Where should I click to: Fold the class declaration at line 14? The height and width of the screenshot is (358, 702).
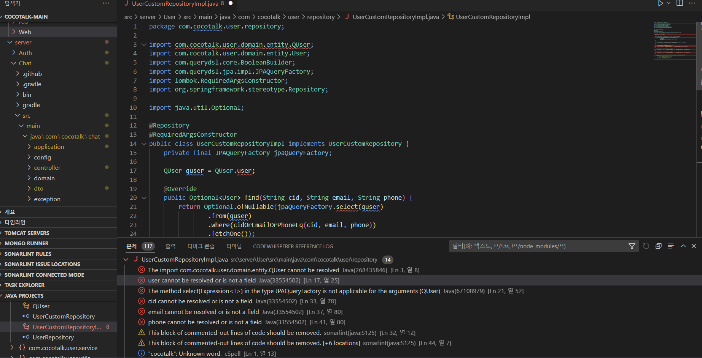pyautogui.click(x=144, y=144)
